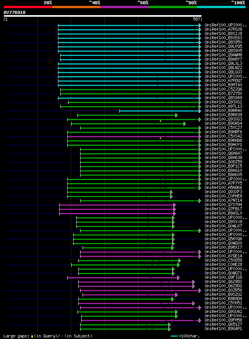Click hit label UniRef100_Q9AWM8
249x339 pixels.
click(x=223, y=55)
